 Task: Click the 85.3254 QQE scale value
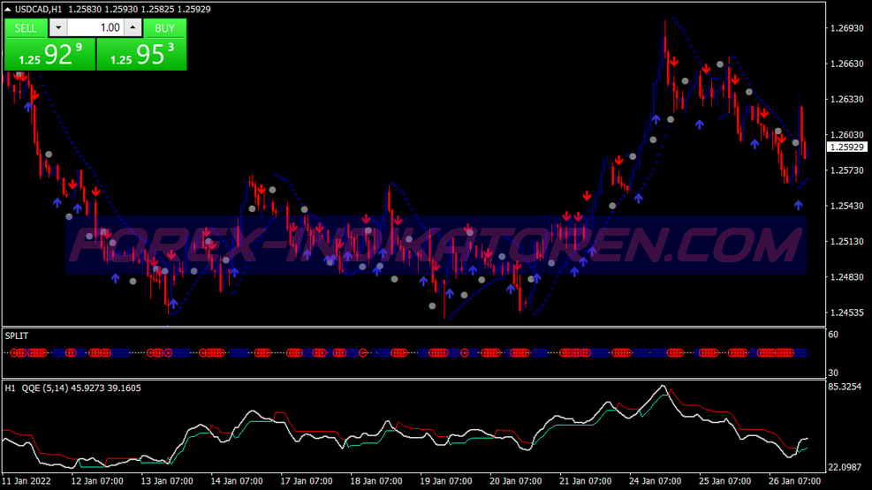coord(845,387)
